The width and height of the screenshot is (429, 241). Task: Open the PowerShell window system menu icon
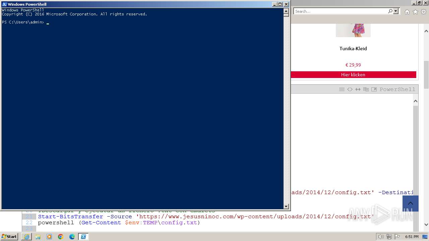click(4, 4)
